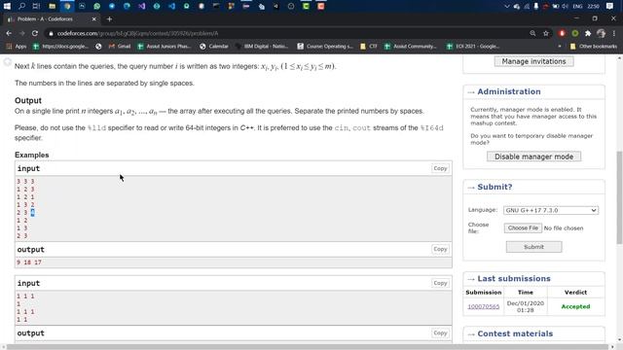This screenshot has height=350, width=623.
Task: Click the vertical page scrollbar thumb
Action: pos(619,197)
